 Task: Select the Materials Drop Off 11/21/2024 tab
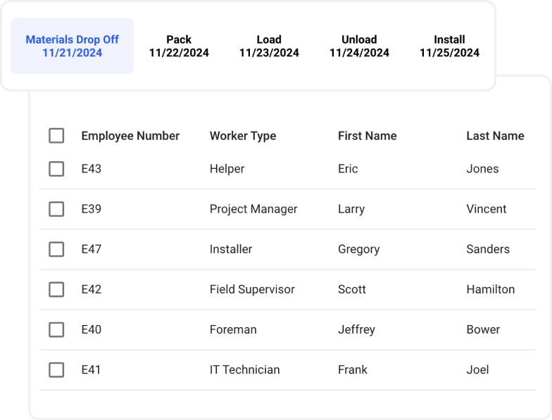(x=72, y=46)
